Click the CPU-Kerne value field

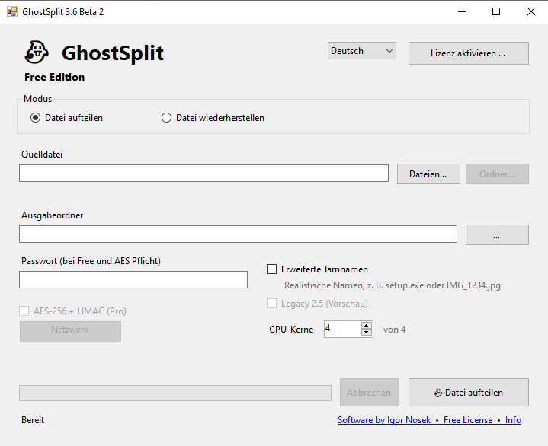click(x=342, y=329)
